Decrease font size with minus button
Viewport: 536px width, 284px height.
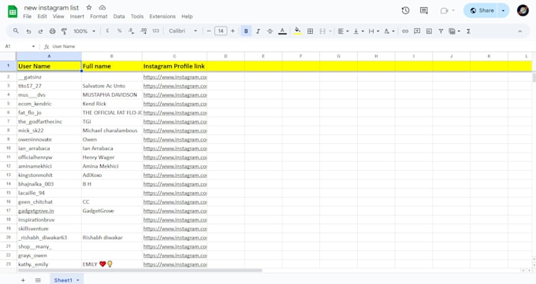[209, 31]
